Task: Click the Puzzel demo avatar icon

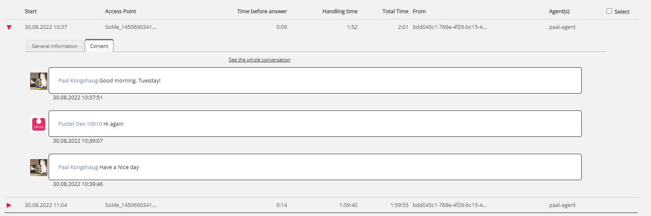Action: pyautogui.click(x=39, y=124)
